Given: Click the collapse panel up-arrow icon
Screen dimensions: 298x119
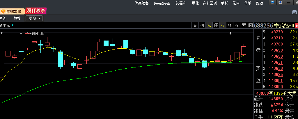Looking at the screenshot, I should (x=244, y=25).
